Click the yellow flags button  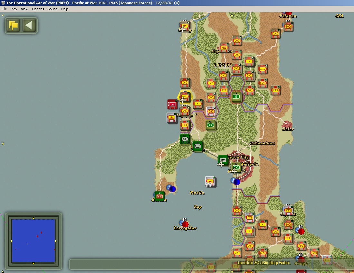[13, 25]
